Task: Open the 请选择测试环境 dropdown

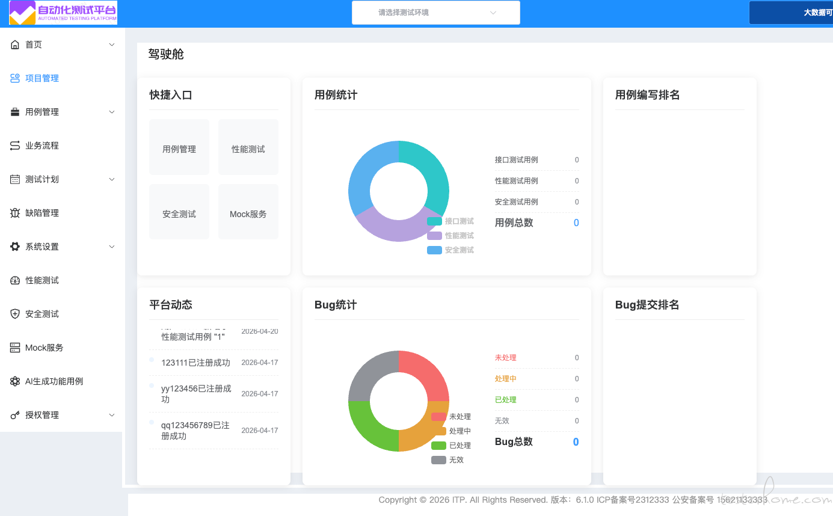Action: (435, 13)
